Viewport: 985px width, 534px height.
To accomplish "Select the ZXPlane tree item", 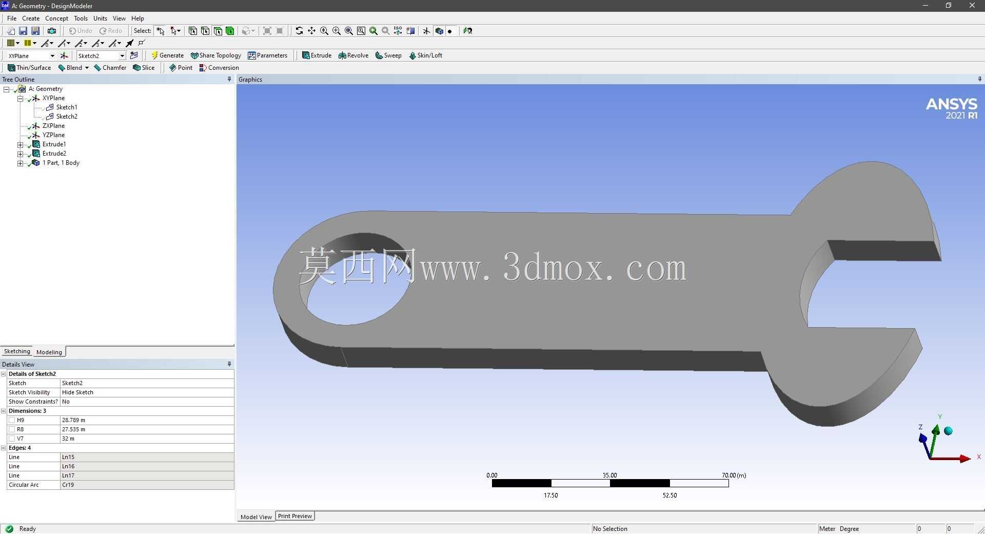I will click(53, 126).
